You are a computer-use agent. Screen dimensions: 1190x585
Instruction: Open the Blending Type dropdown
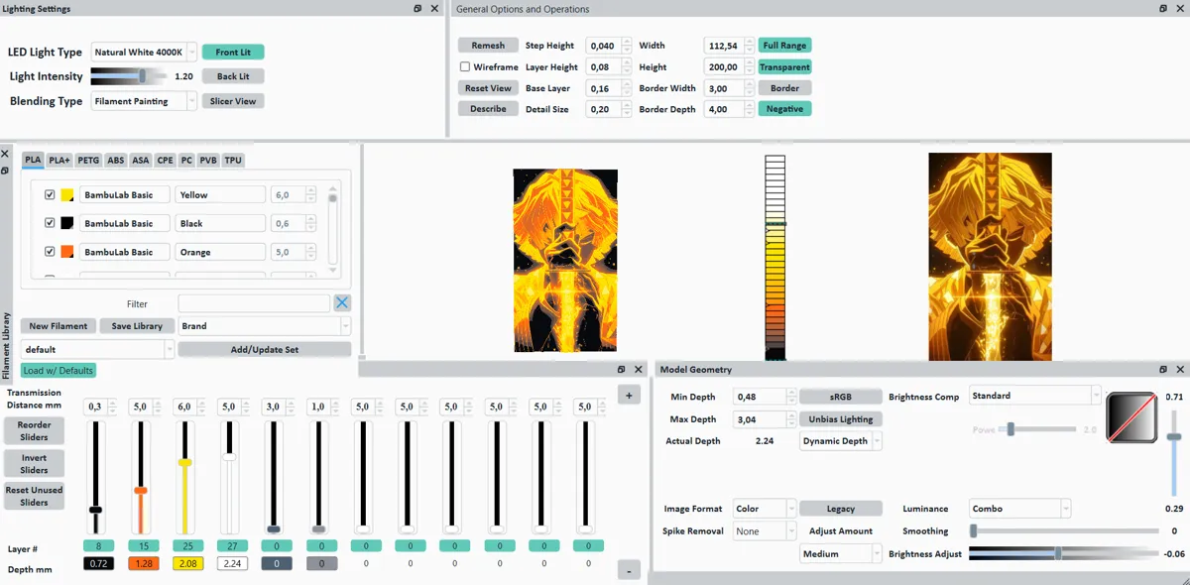[144, 101]
